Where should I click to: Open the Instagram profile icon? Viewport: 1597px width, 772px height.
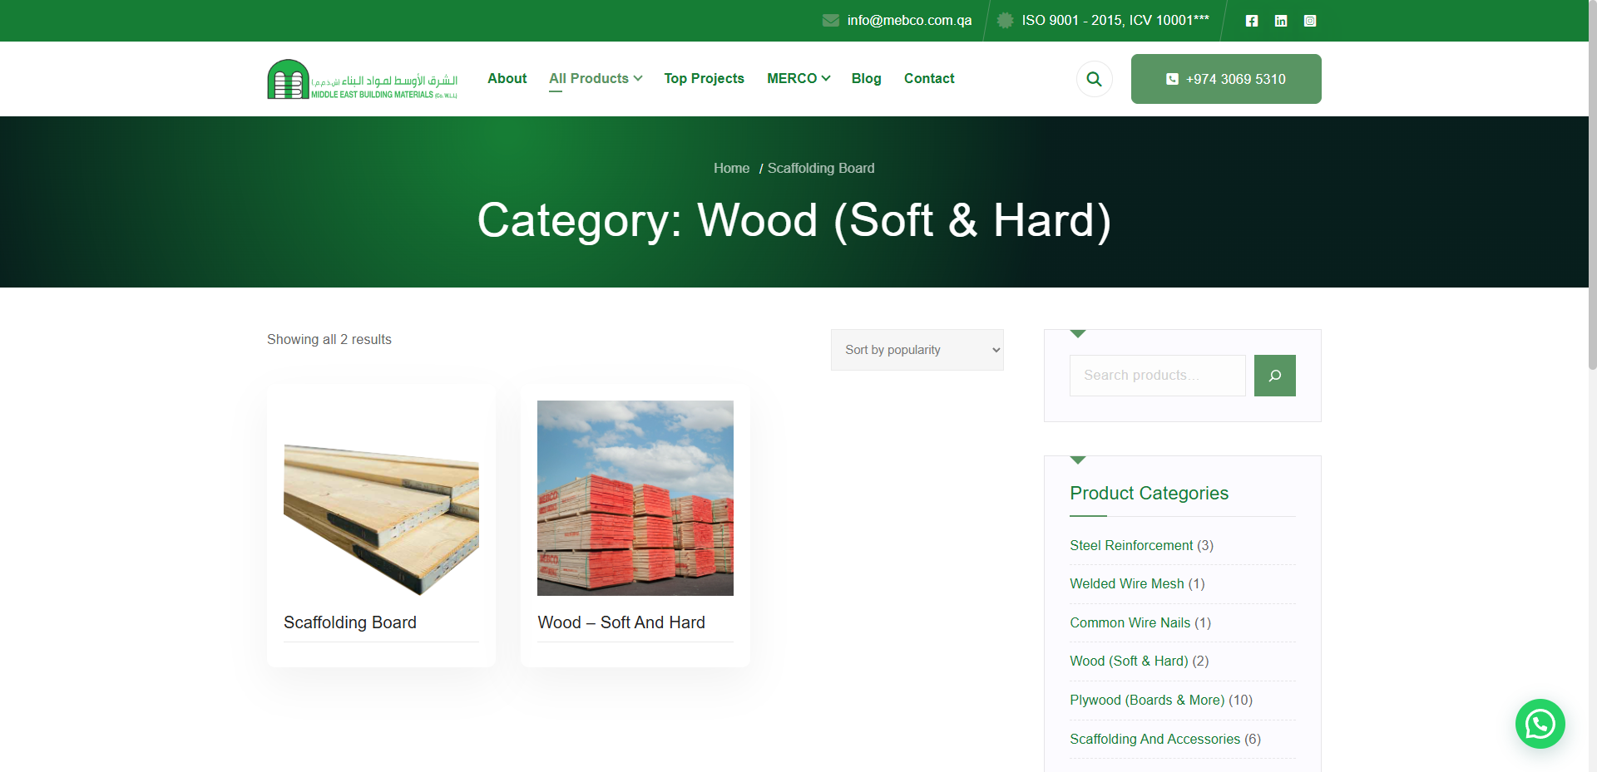pos(1310,21)
